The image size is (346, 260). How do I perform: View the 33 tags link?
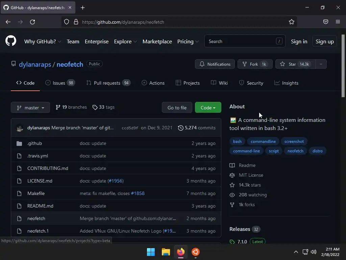point(103,107)
